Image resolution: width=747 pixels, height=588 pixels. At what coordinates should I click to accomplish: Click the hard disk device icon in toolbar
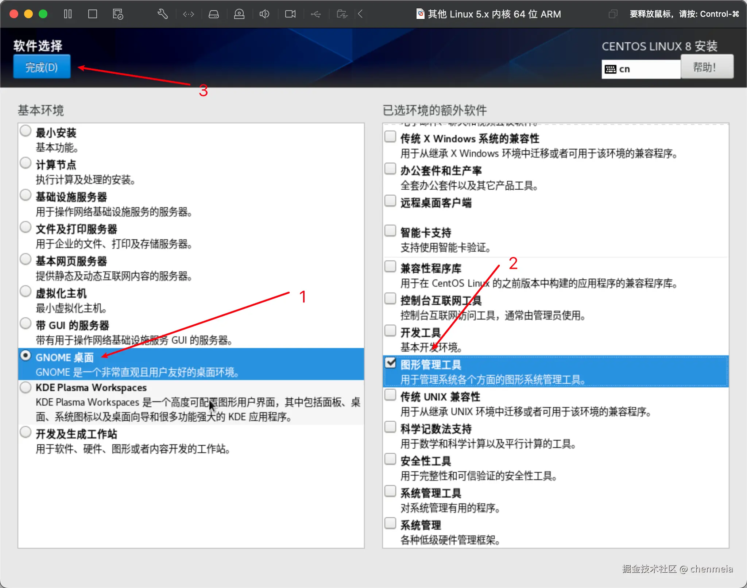coord(214,14)
